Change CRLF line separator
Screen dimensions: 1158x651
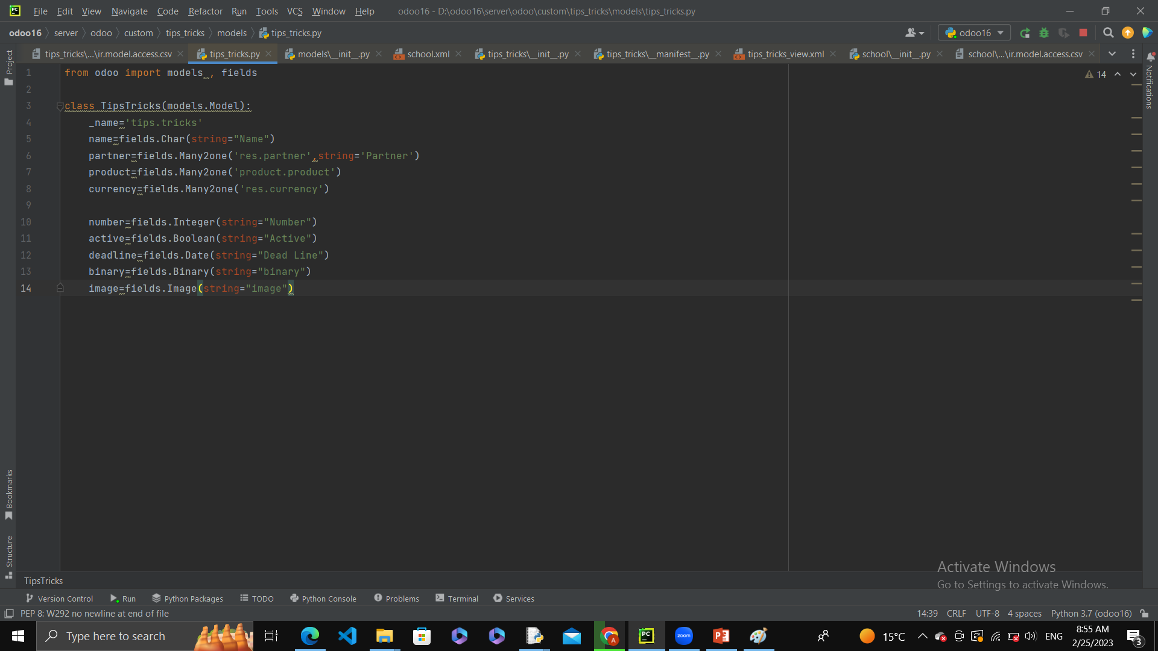(956, 614)
